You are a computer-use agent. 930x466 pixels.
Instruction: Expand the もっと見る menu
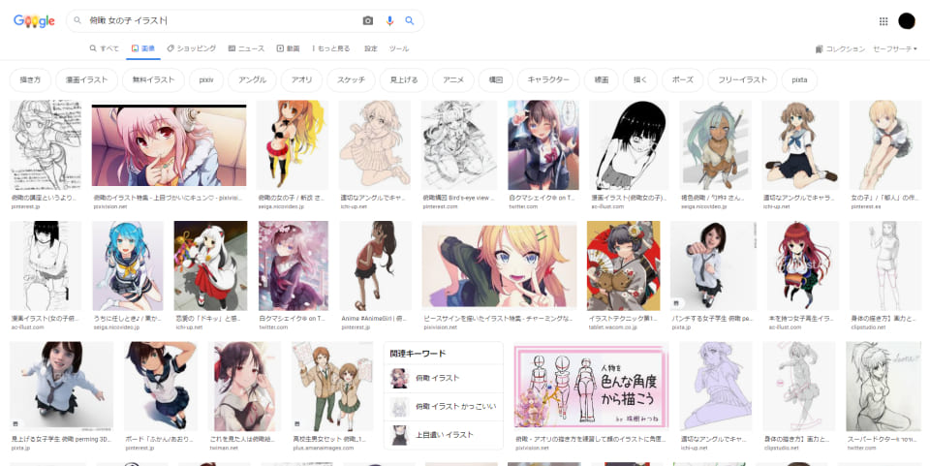click(330, 48)
